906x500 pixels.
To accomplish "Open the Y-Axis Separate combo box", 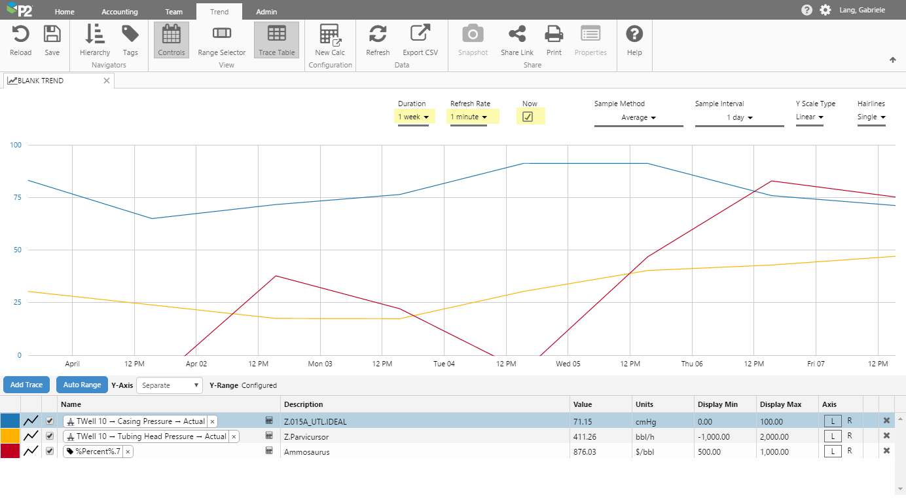I will (x=170, y=385).
